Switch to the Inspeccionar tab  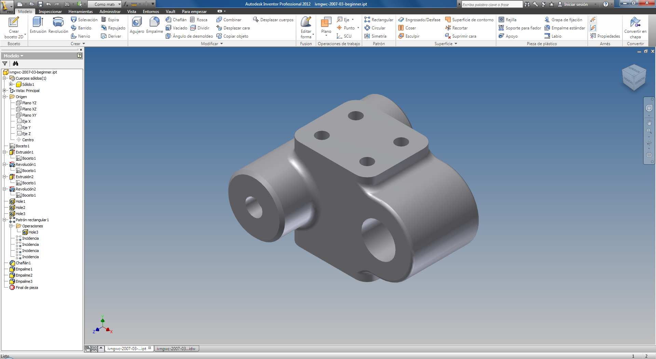tap(50, 11)
